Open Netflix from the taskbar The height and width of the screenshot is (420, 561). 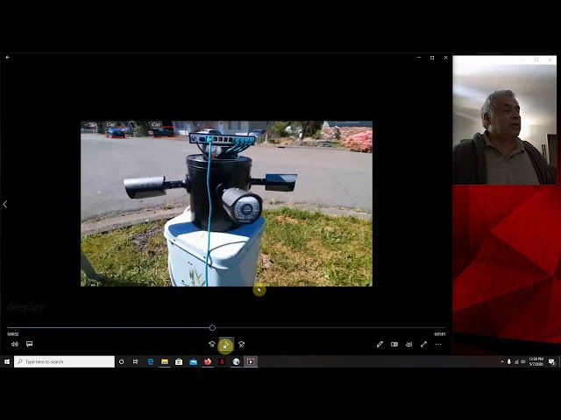click(222, 361)
